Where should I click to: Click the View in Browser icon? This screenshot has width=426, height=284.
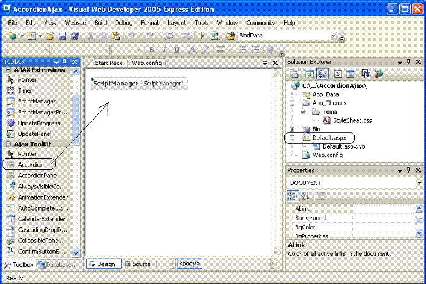(x=215, y=35)
